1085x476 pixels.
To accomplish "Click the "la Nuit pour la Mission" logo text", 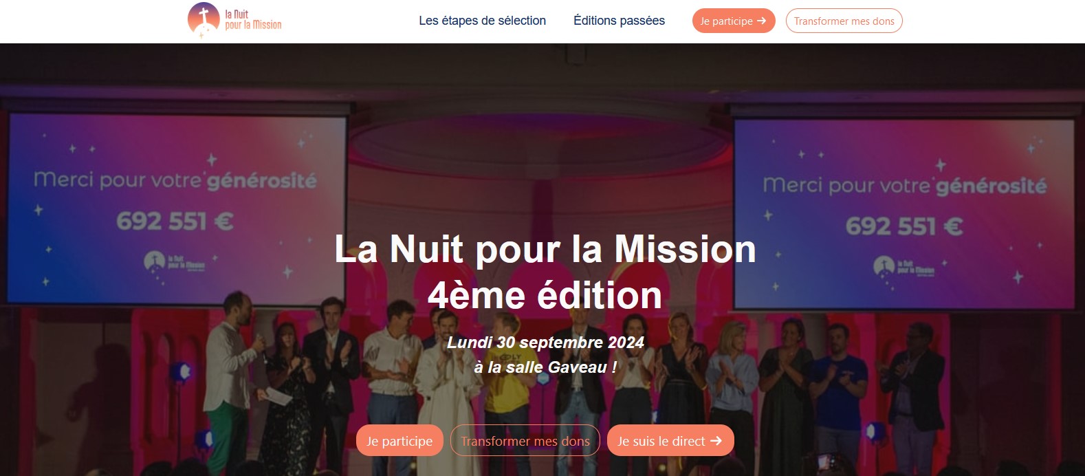I will [x=253, y=19].
